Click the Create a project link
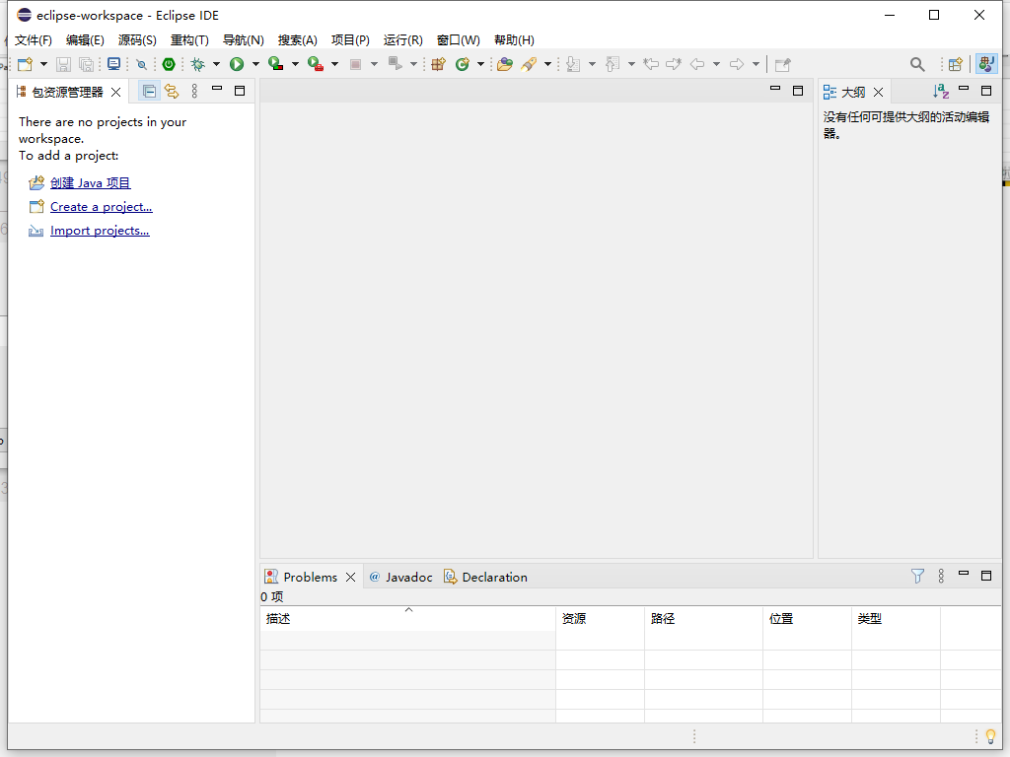This screenshot has height=757, width=1010. 102,206
